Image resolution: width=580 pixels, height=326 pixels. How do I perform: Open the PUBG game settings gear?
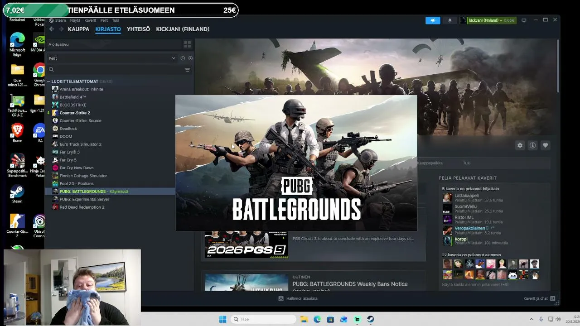(x=520, y=145)
